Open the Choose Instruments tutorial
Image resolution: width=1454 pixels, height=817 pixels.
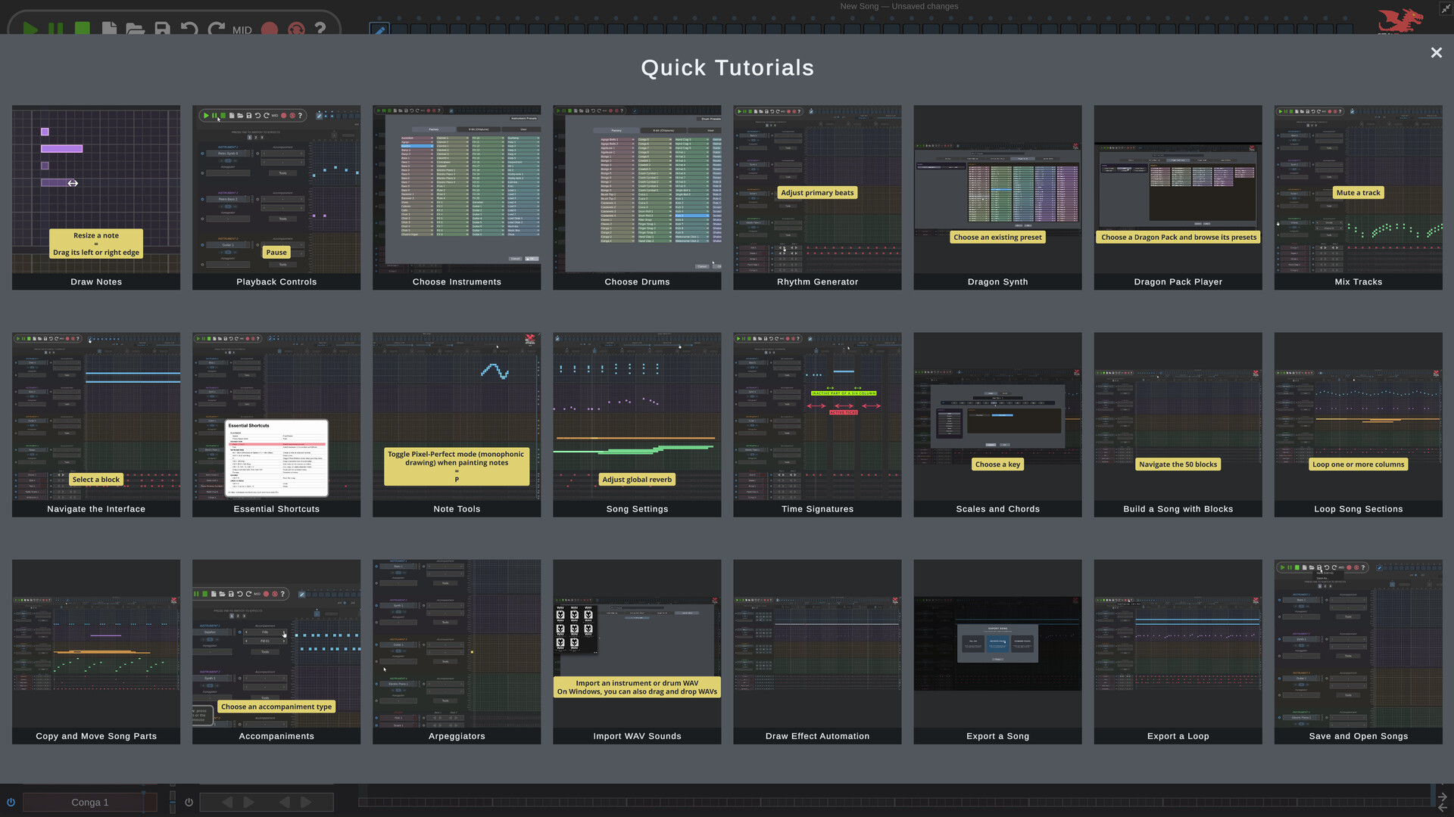457,197
